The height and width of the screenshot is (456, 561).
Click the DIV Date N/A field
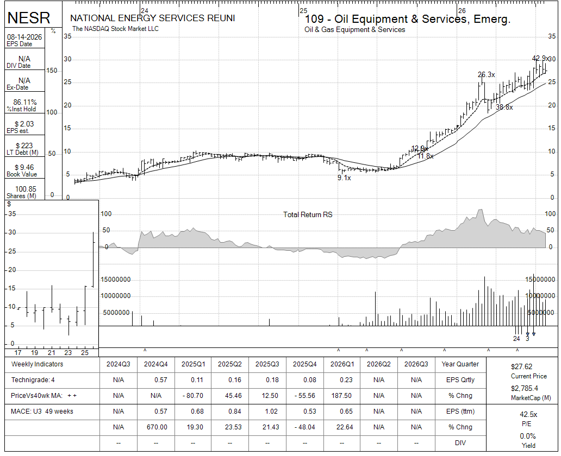pos(24,59)
